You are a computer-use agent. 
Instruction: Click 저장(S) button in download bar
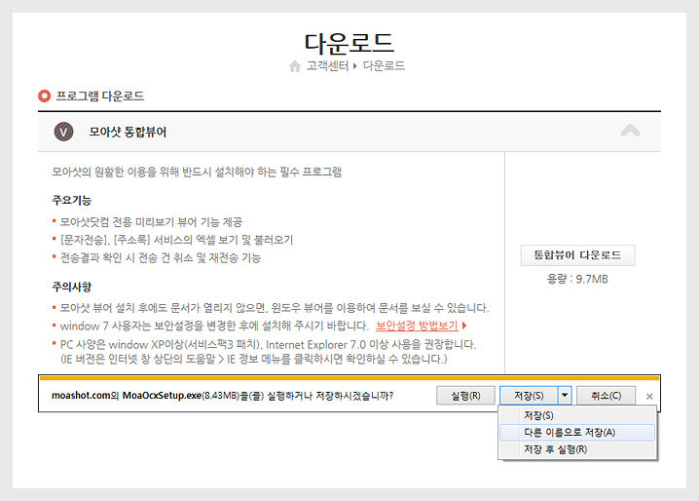pos(529,396)
